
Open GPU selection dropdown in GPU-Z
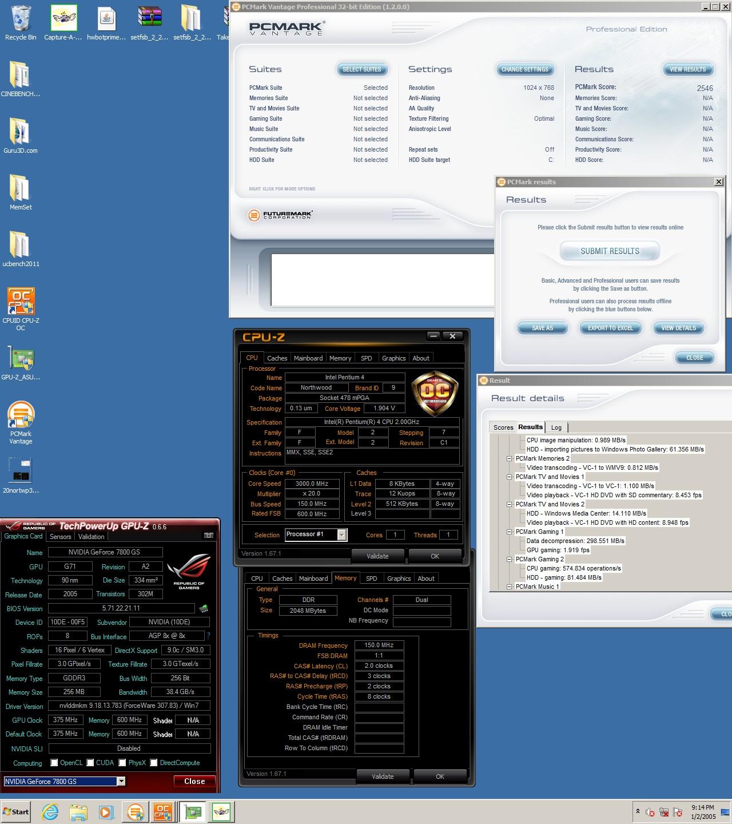click(x=121, y=781)
